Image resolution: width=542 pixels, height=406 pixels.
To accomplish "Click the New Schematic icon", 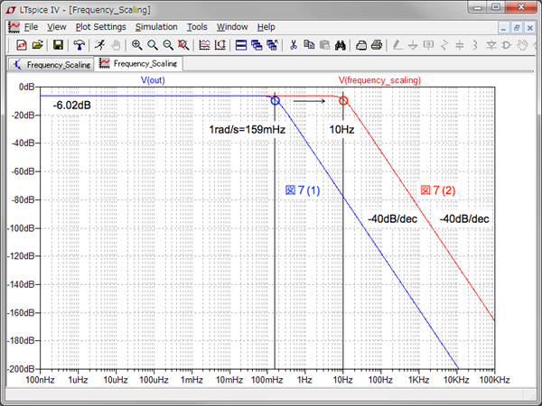I will pyautogui.click(x=22, y=44).
